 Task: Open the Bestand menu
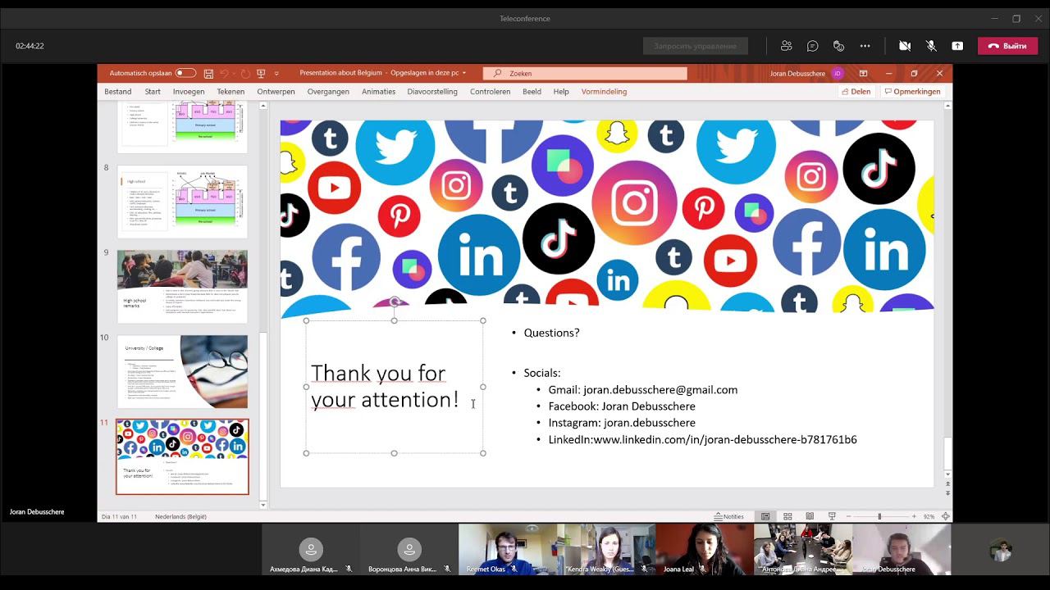click(118, 92)
